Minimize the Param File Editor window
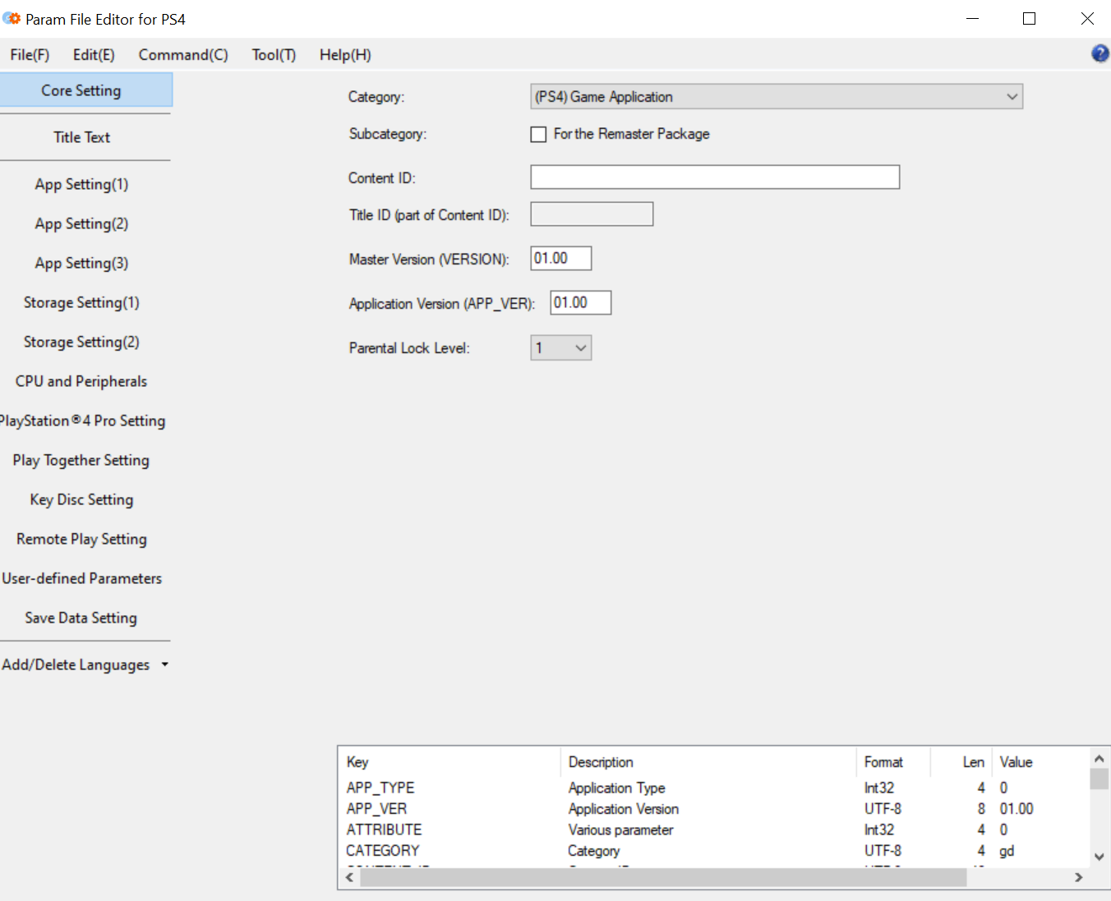The width and height of the screenshot is (1111, 901). coord(973,18)
